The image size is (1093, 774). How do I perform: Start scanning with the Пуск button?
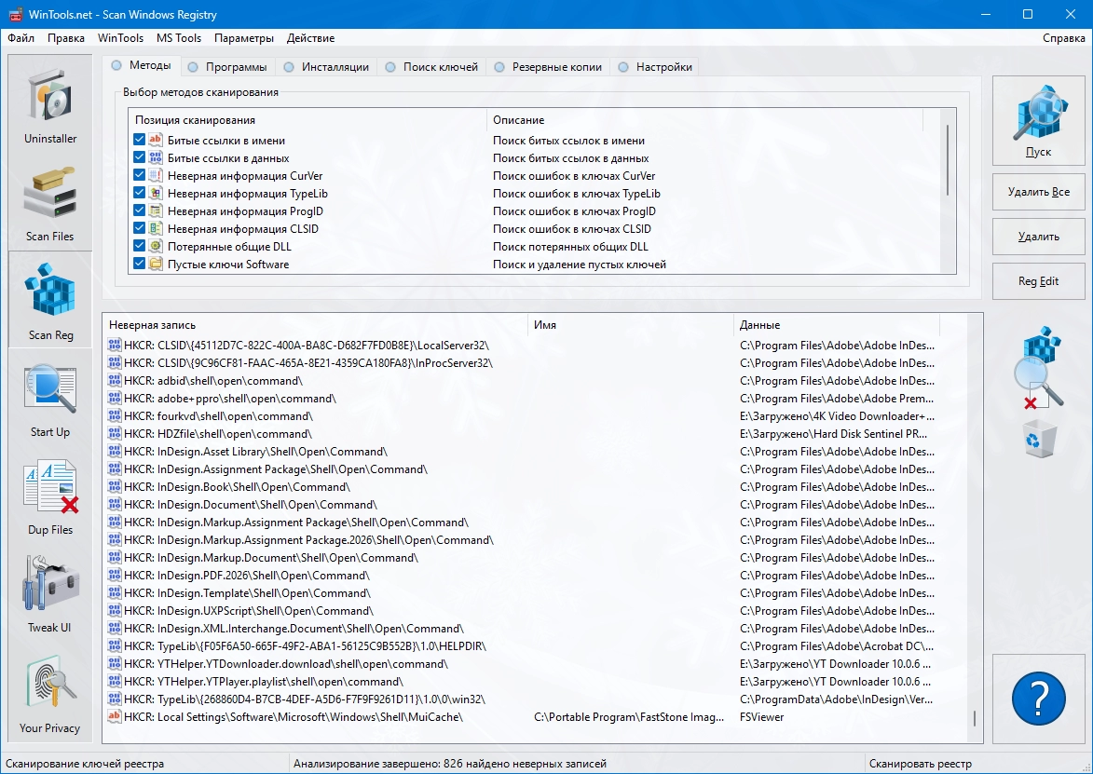1038,120
